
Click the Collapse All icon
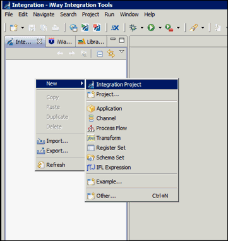100,54
